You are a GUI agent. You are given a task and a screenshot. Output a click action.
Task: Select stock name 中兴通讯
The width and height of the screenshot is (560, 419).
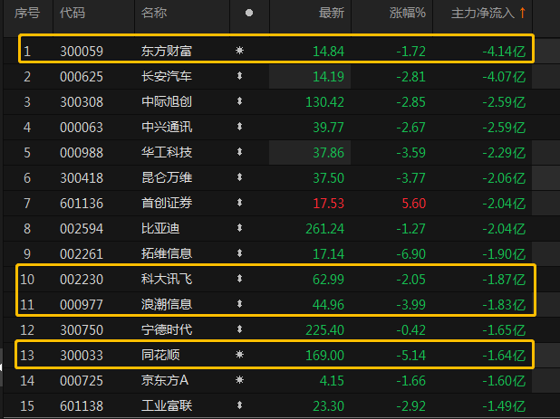pyautogui.click(x=167, y=127)
